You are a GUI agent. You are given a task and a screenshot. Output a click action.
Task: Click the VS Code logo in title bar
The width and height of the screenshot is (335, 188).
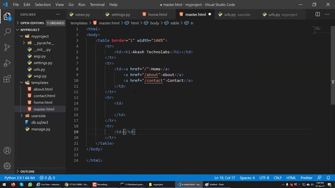click(x=5, y=5)
